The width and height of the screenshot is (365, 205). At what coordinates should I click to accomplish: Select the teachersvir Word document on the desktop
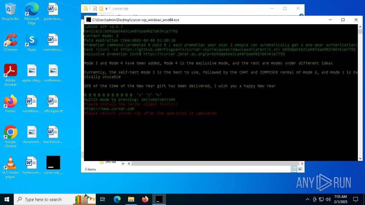53,135
